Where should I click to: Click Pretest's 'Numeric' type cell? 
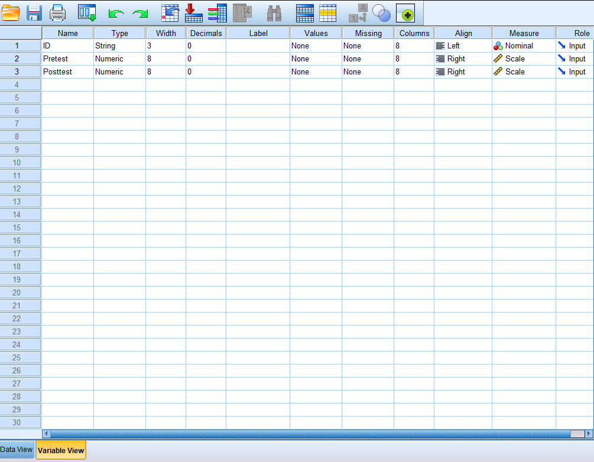pyautogui.click(x=120, y=58)
